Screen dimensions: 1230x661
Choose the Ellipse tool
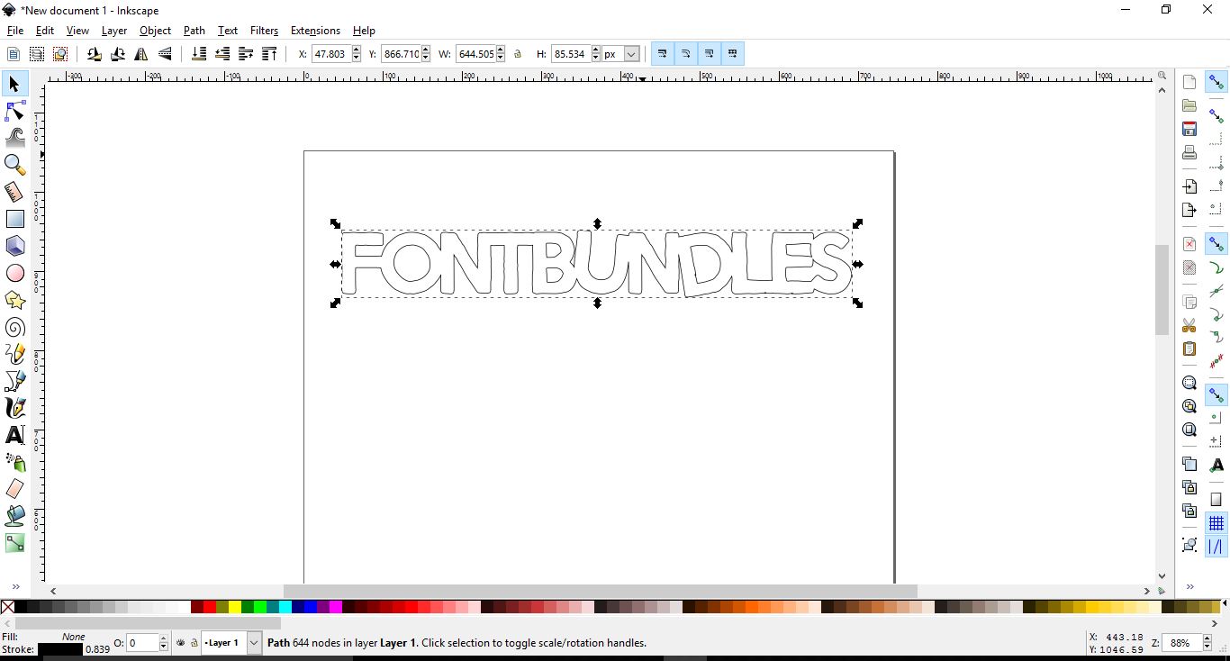pos(15,273)
